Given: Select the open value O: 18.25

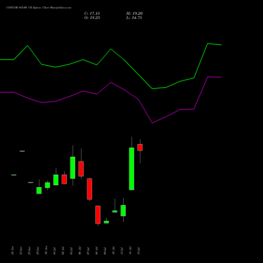Looking at the screenshot, I should [92, 18].
